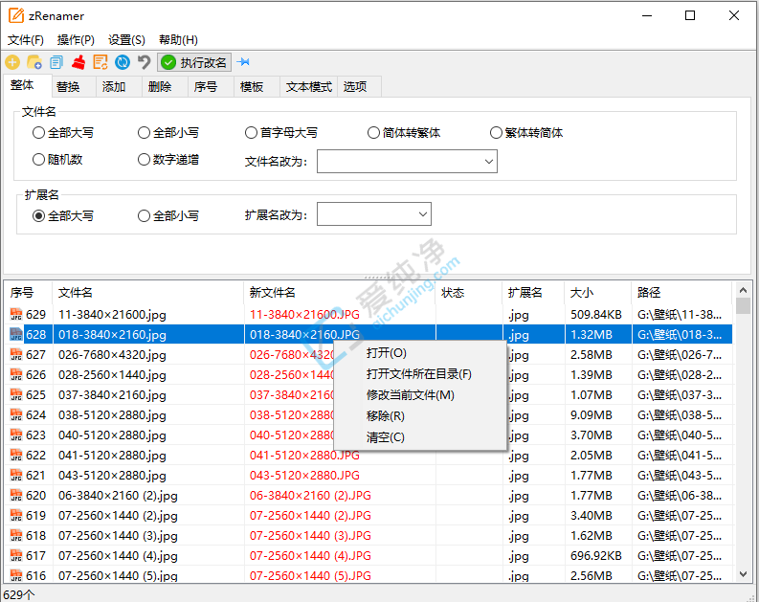This screenshot has width=759, height=602.
Task: Select row 07-2560×1440 (3).jpg
Action: pos(368,536)
